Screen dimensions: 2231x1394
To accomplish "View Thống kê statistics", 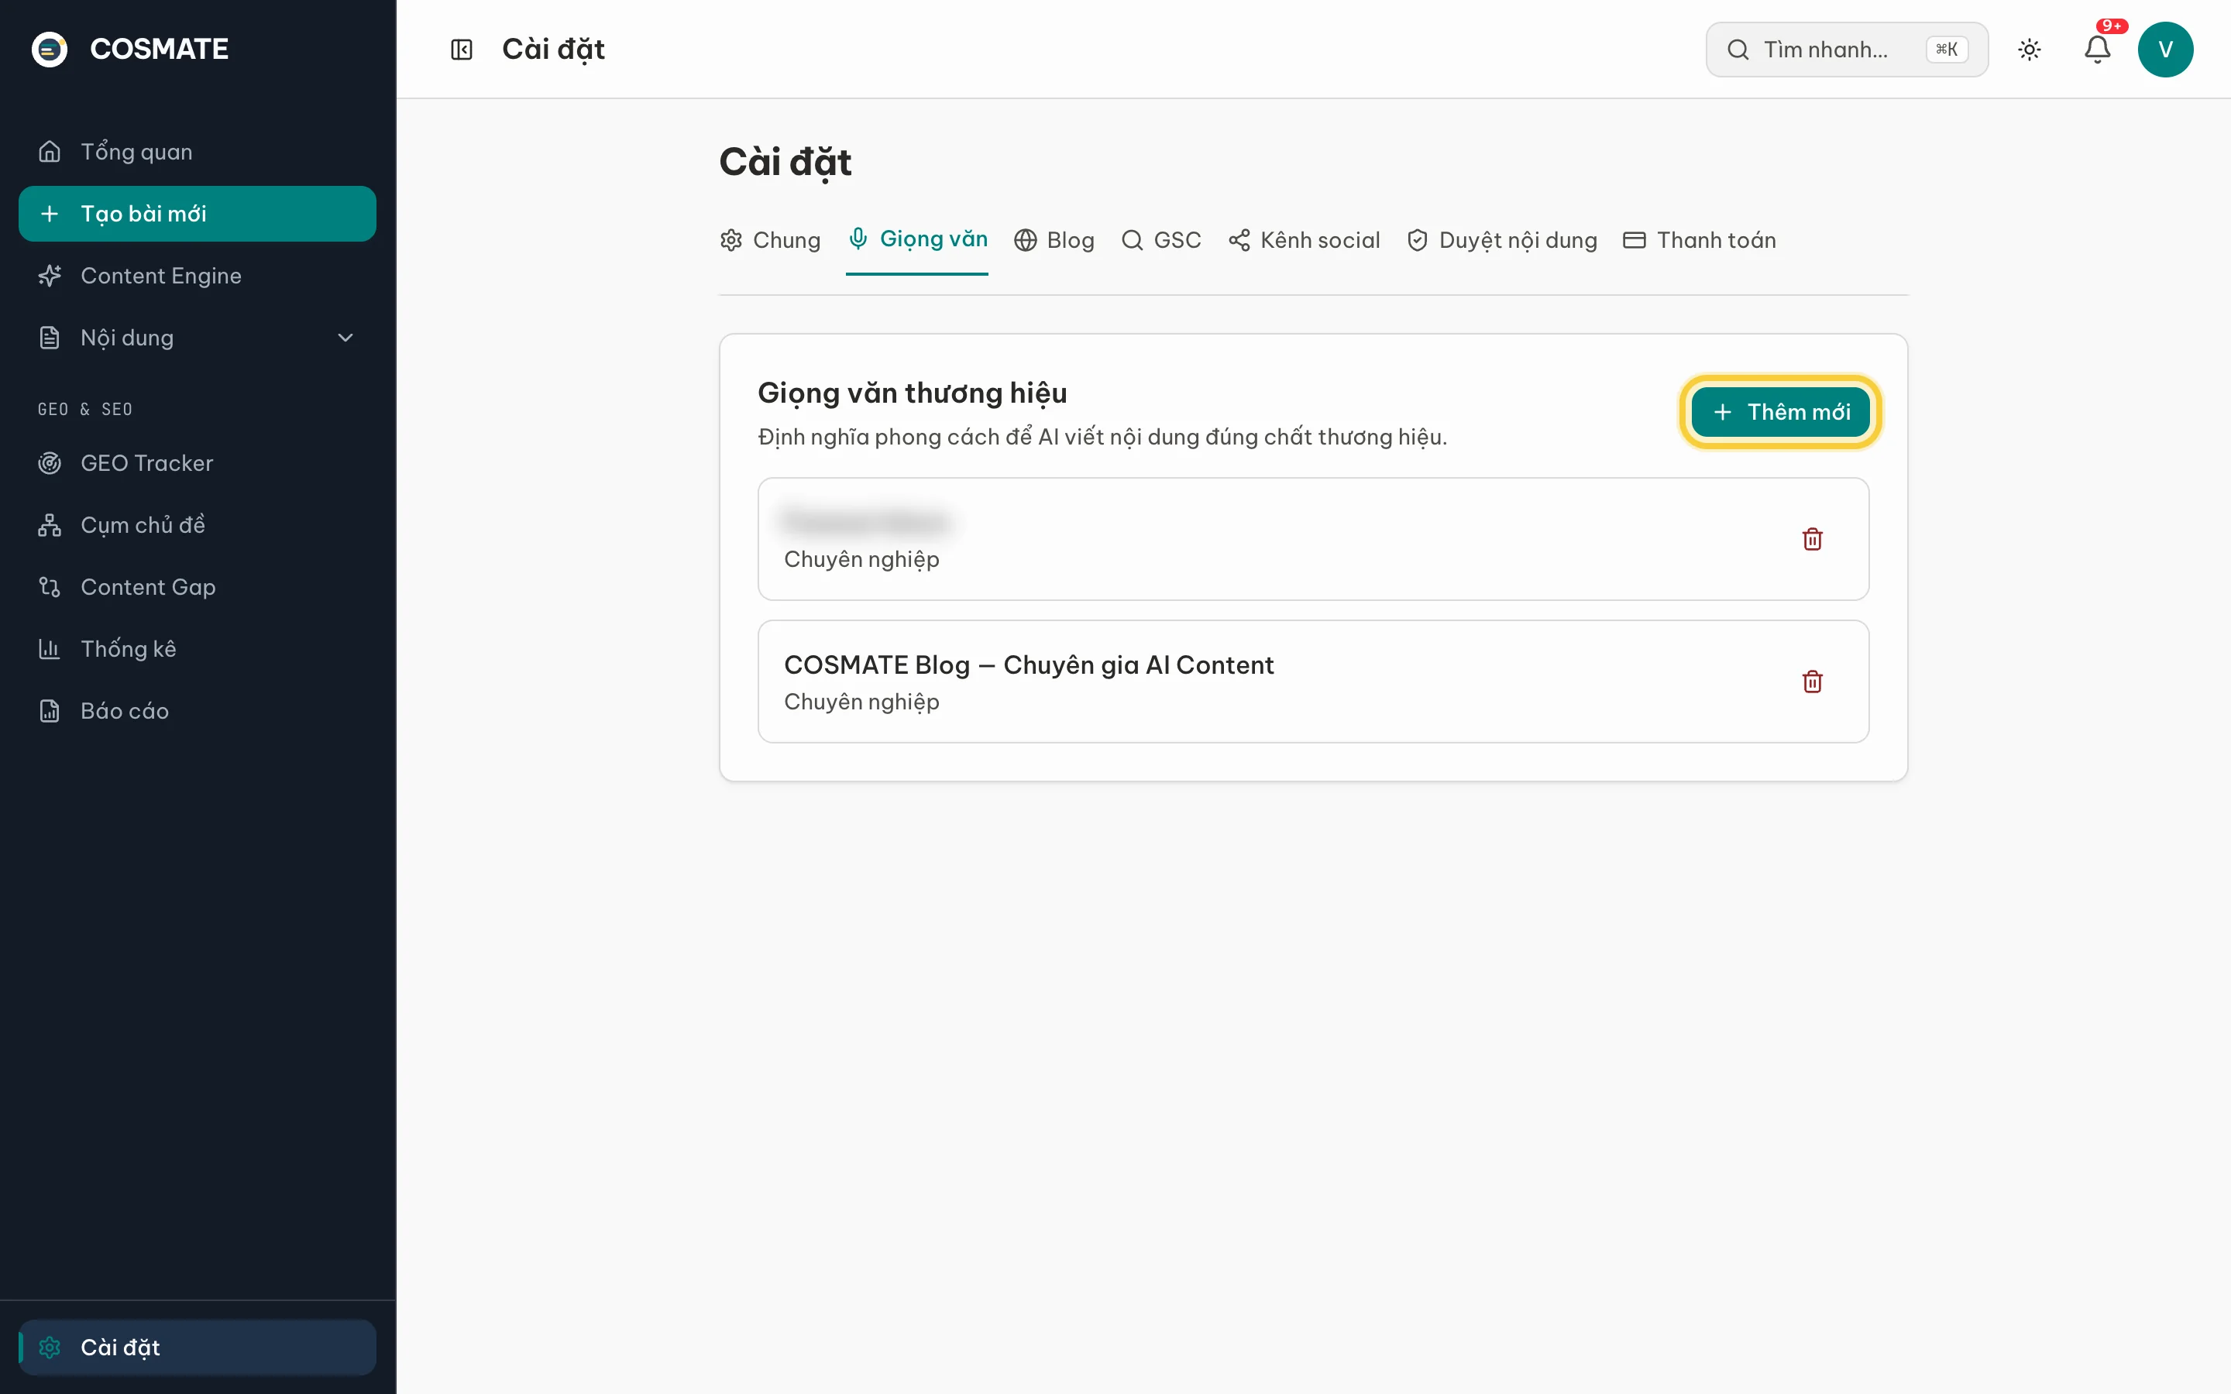I will click(198, 649).
